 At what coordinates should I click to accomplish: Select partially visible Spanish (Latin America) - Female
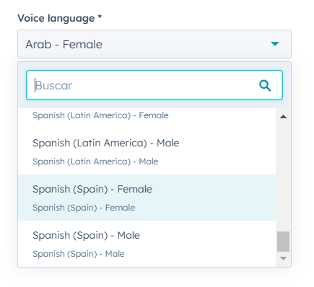(x=147, y=115)
